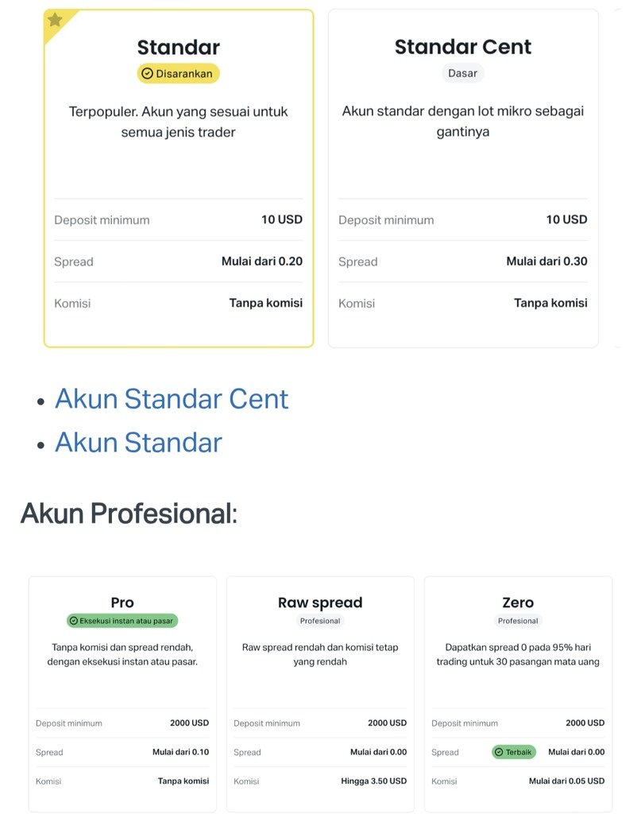The image size is (641, 814).
Task: Open the Akun Standar Cent link
Action: [x=172, y=398]
